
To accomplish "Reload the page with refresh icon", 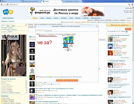I will [x=8, y=4].
